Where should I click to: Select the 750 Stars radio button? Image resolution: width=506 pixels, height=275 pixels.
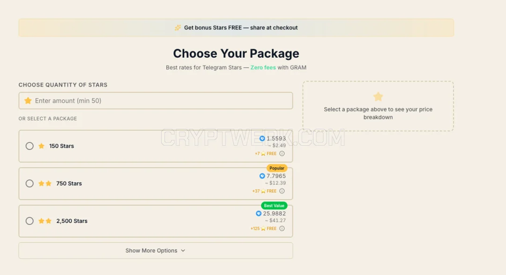(30, 183)
